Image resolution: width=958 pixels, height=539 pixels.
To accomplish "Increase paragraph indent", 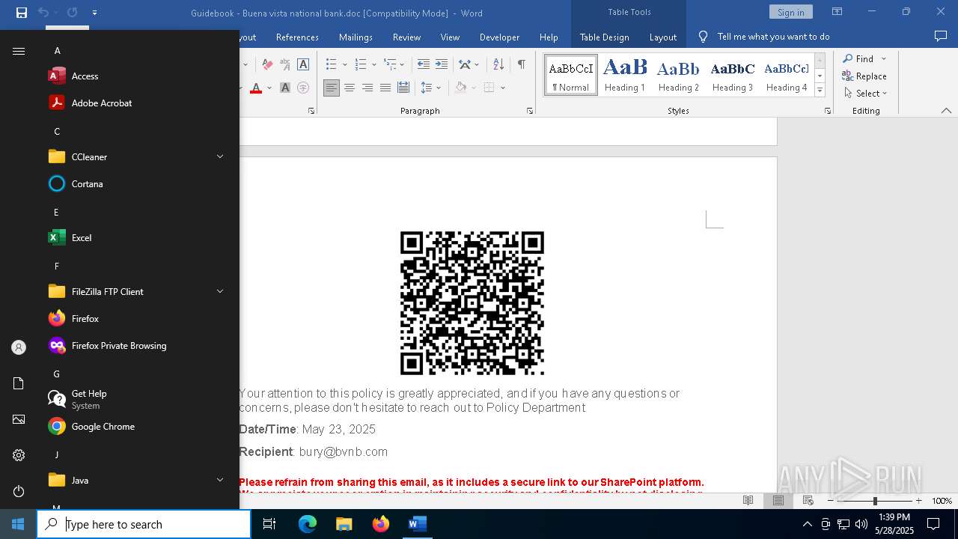I will click(442, 64).
